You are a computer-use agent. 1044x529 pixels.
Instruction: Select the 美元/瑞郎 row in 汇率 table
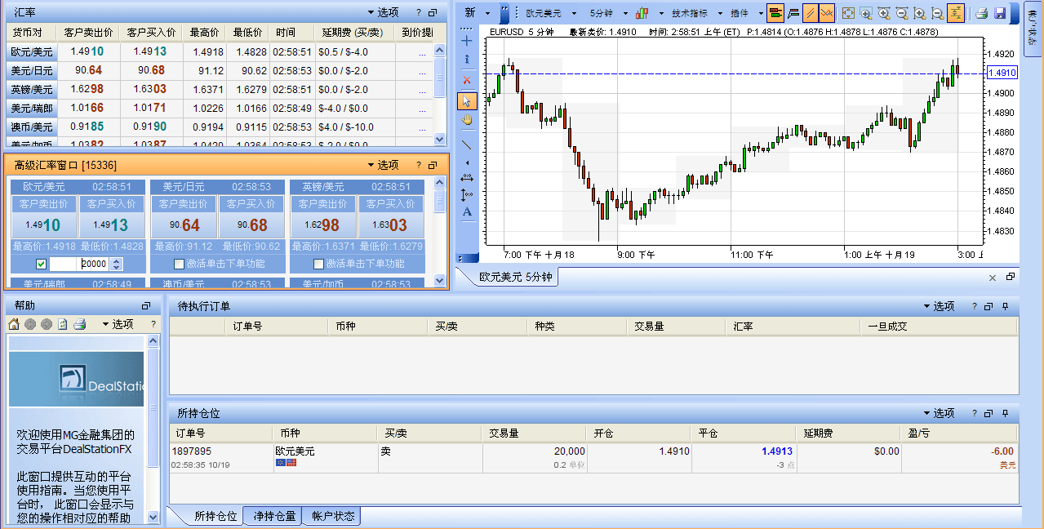(x=218, y=108)
